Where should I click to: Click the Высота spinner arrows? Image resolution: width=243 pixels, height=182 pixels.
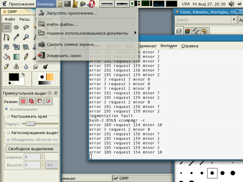pyautogui.click(x=43, y=165)
